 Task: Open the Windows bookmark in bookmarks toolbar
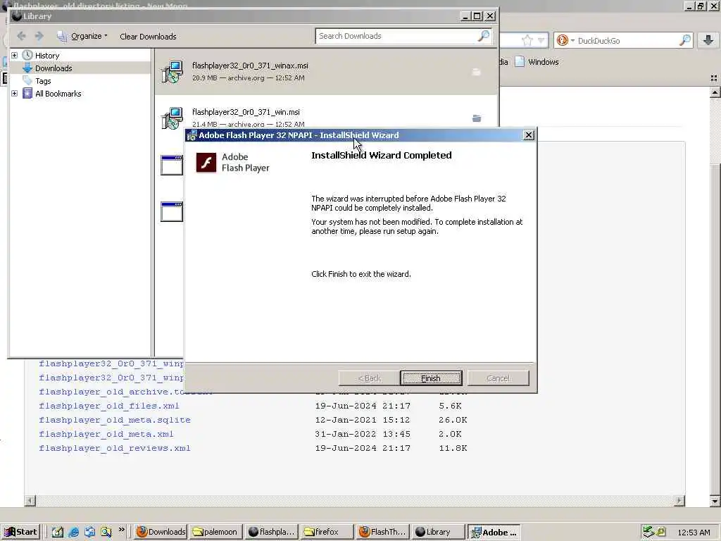click(537, 62)
